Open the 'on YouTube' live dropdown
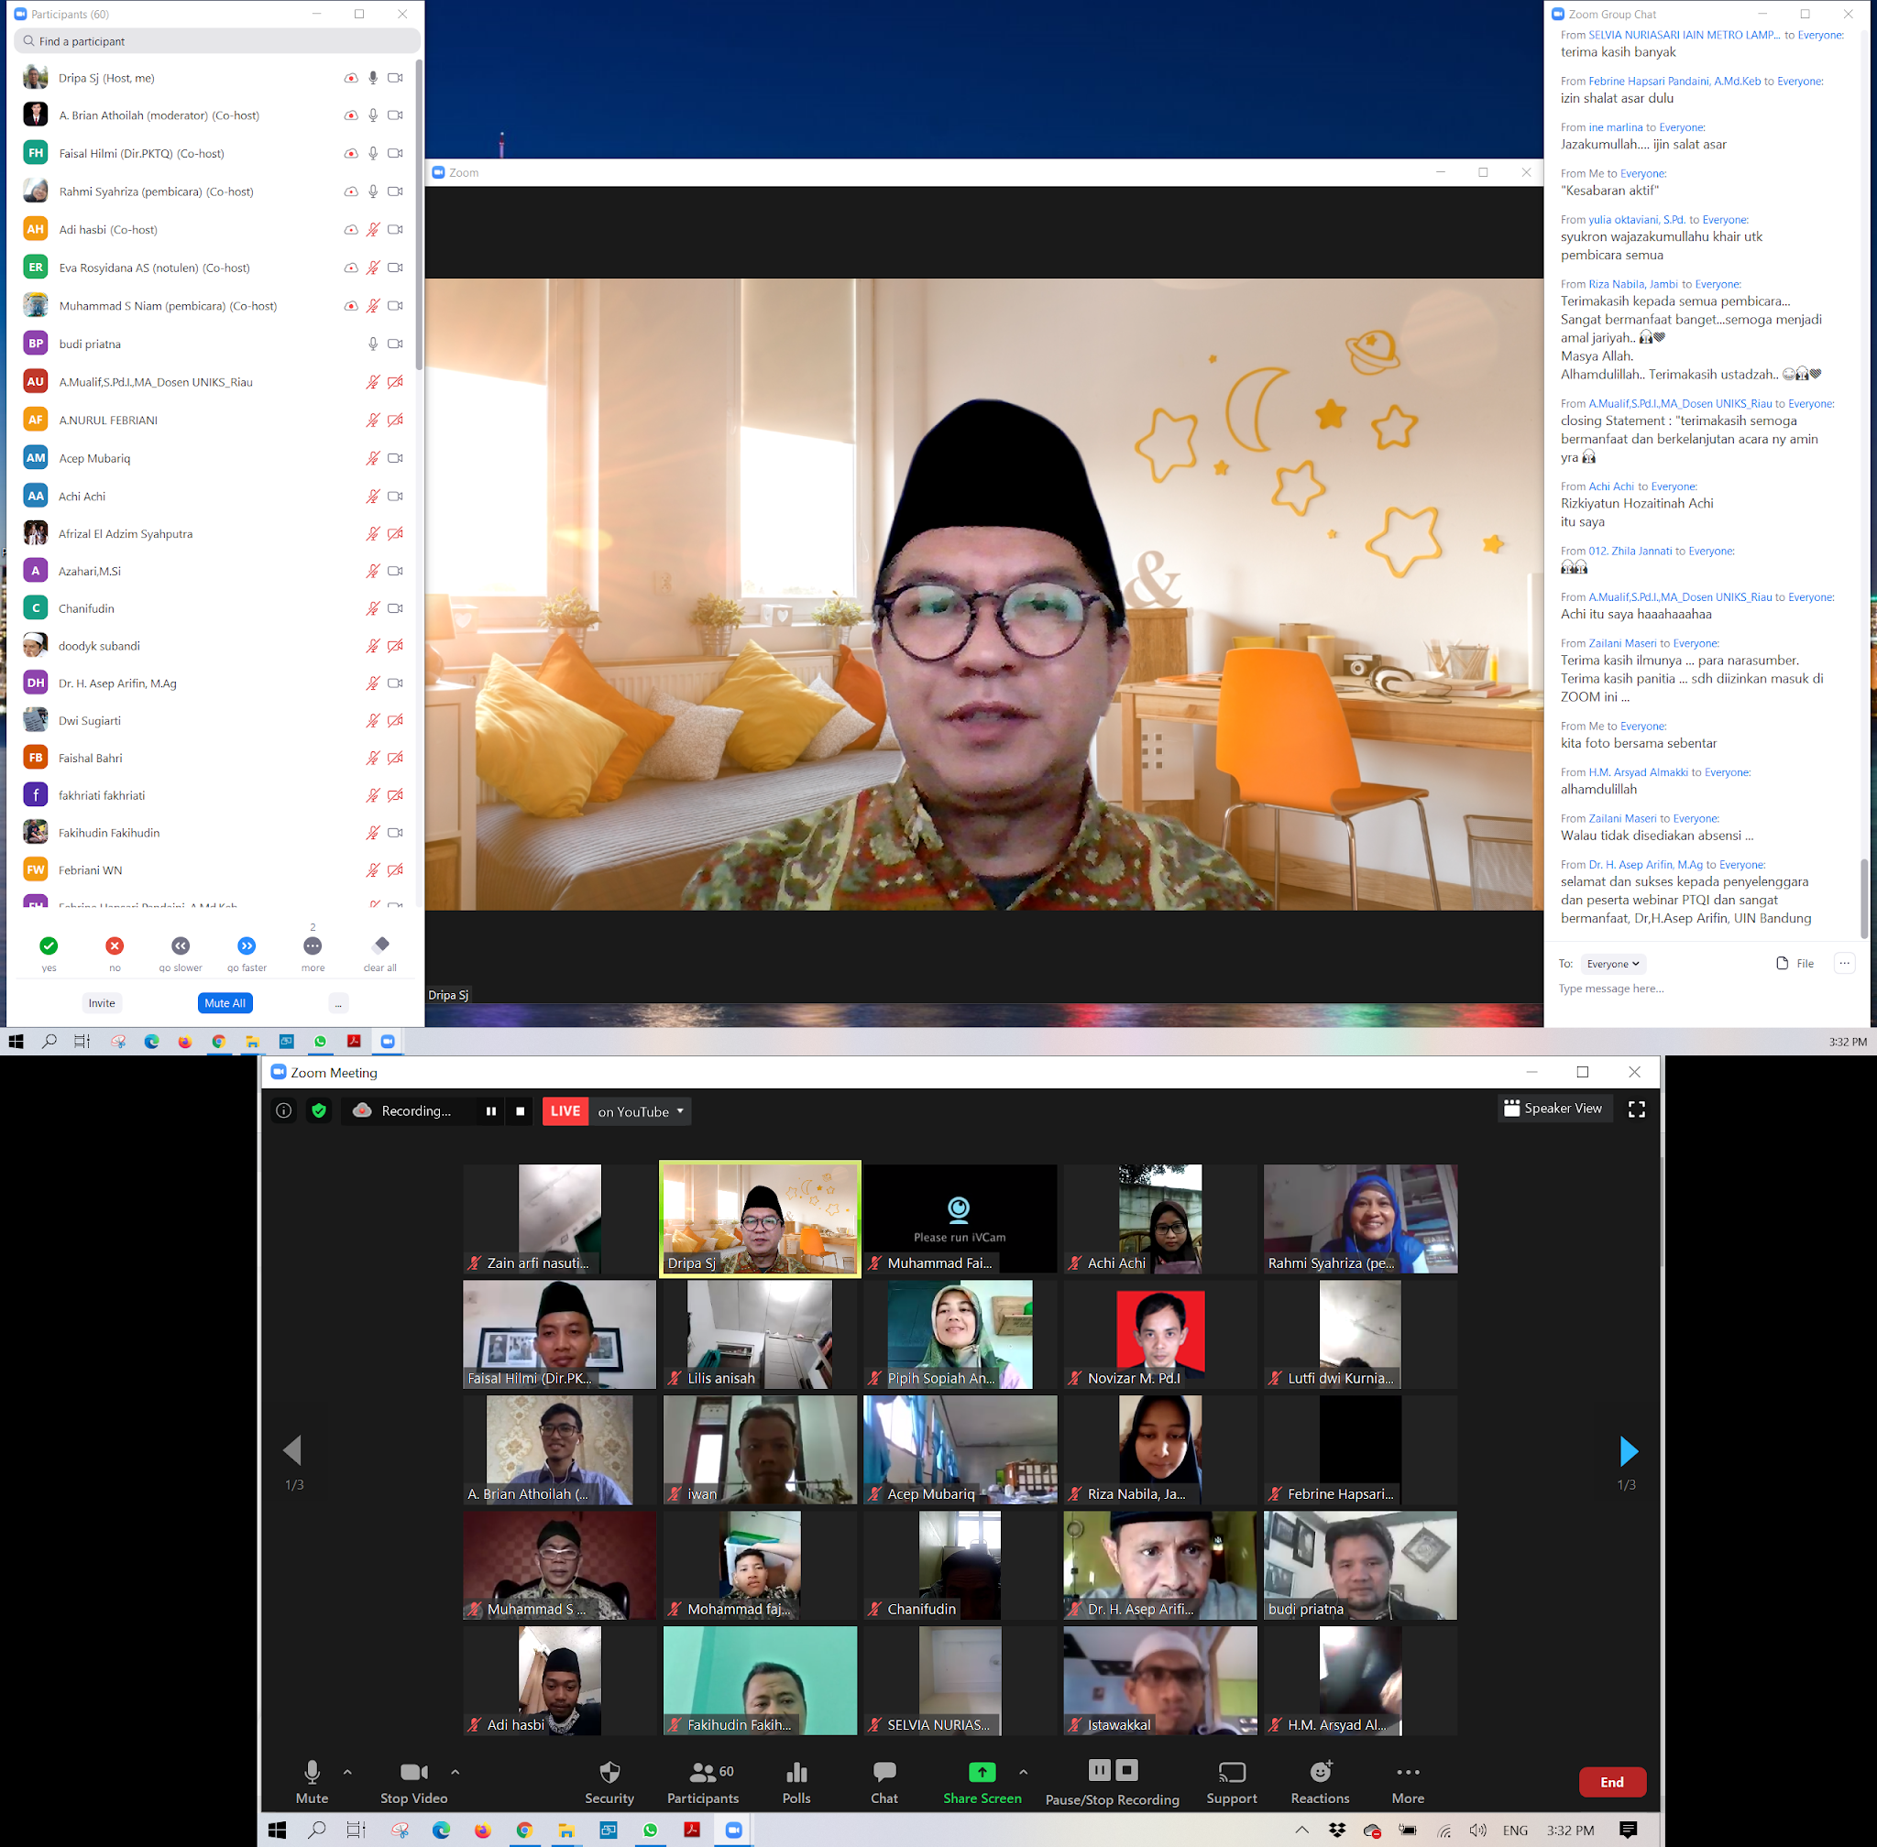1877x1847 pixels. coord(641,1111)
